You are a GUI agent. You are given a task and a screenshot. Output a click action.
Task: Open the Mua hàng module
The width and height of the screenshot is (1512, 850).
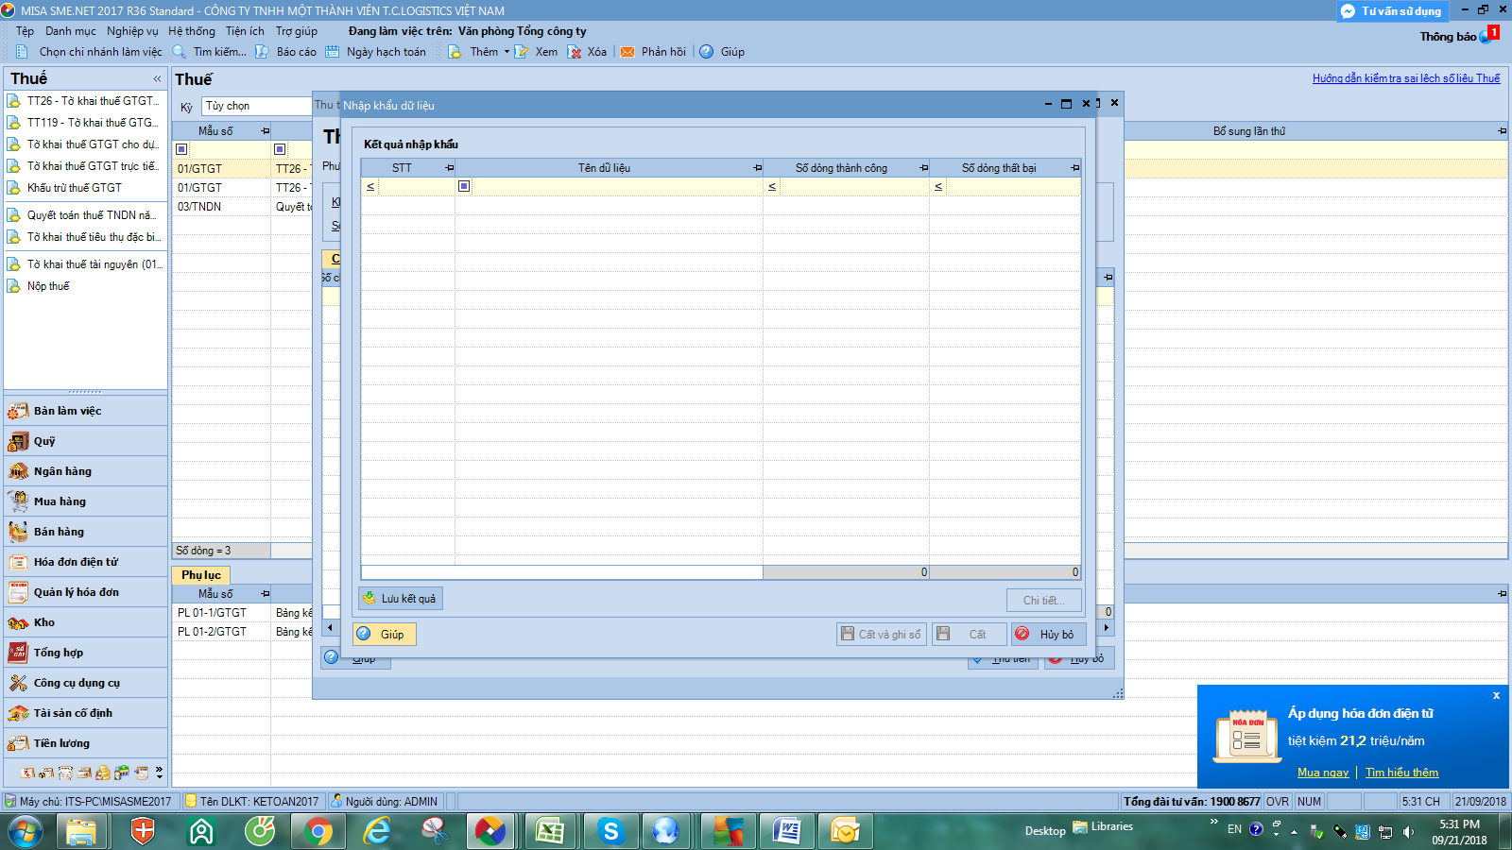[85, 501]
